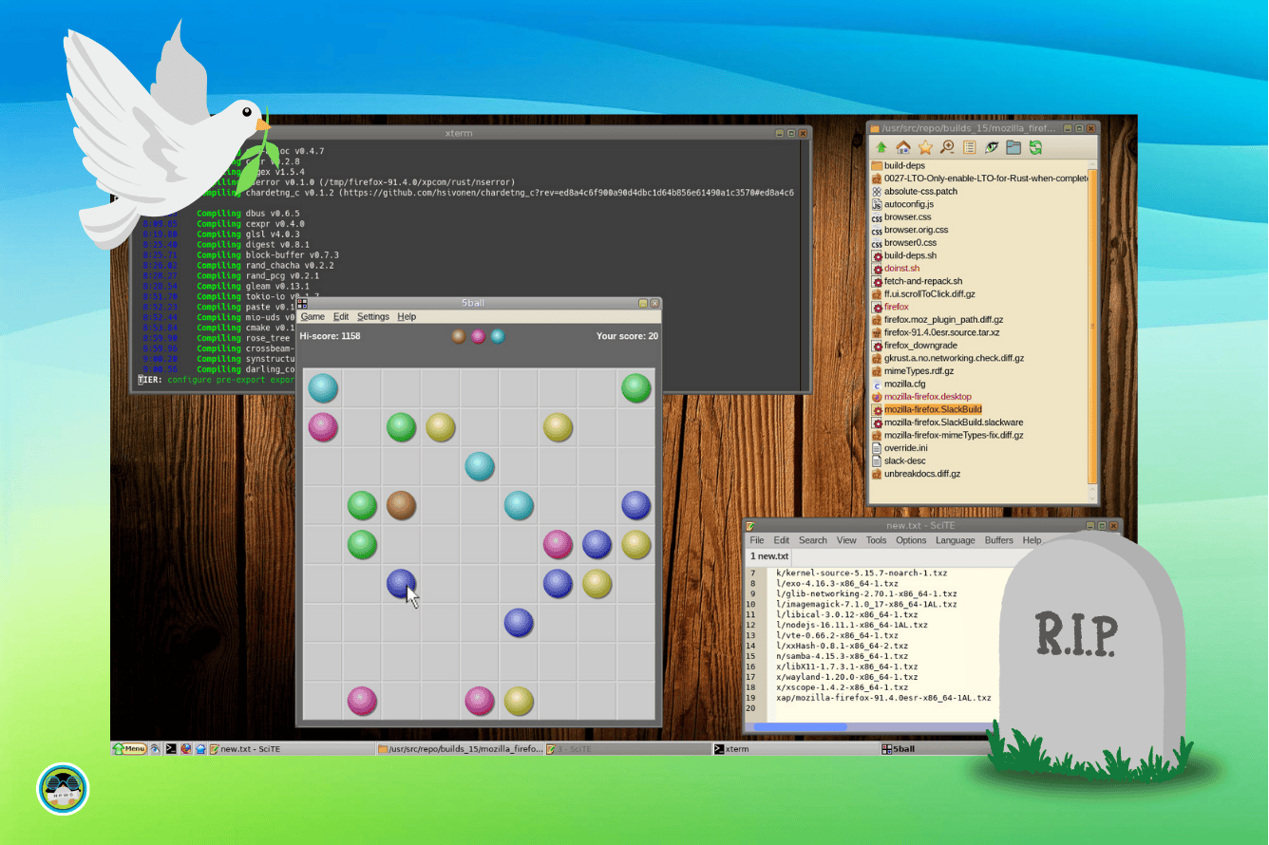The width and height of the screenshot is (1269, 845).
Task: Open the Game menu in 5ball
Action: [x=313, y=316]
